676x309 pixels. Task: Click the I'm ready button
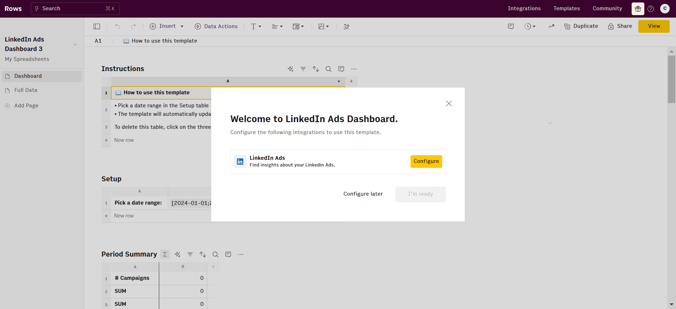pyautogui.click(x=420, y=194)
